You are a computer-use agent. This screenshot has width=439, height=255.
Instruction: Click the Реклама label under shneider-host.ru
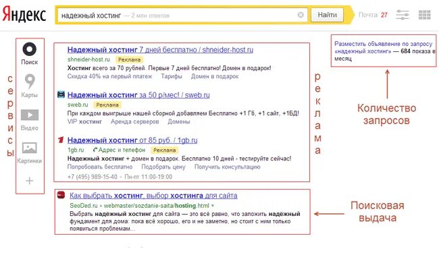coord(129,59)
